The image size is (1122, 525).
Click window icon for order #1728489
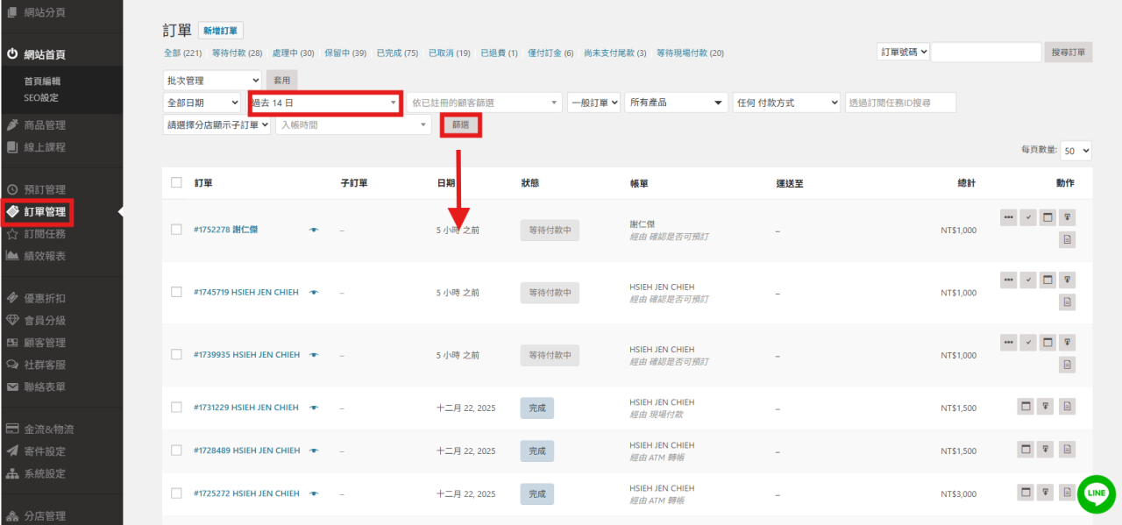(x=1026, y=449)
